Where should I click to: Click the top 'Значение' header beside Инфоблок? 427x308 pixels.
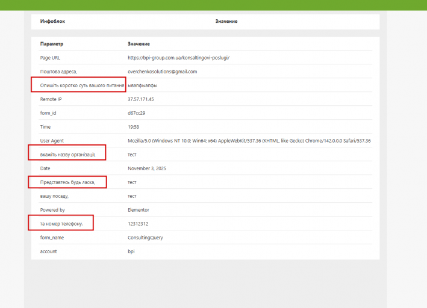click(226, 21)
